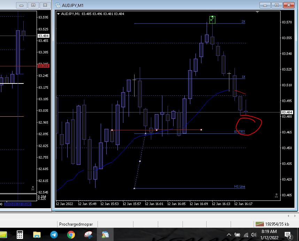Viewport: 299px width, 241px height.
Task: Open the volume speaker tray icon
Action: point(254,235)
